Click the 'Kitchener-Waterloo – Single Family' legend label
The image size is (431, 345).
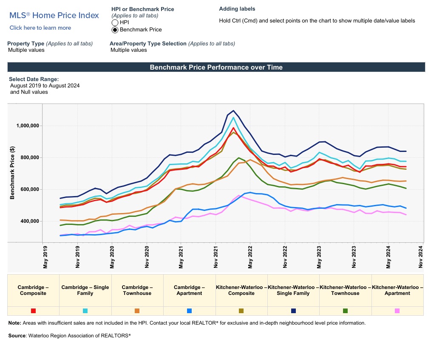pos(293,290)
